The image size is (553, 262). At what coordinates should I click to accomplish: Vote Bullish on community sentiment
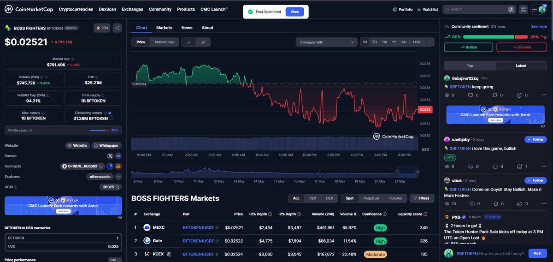coord(469,47)
